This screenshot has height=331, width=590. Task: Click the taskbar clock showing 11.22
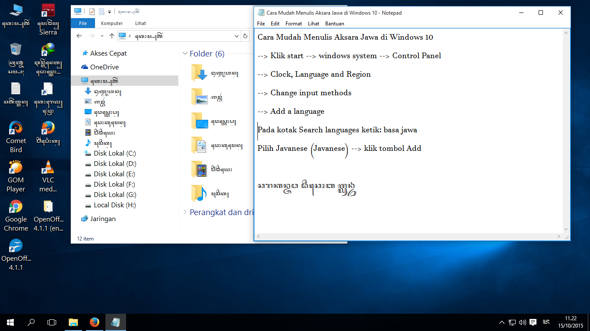571,322
